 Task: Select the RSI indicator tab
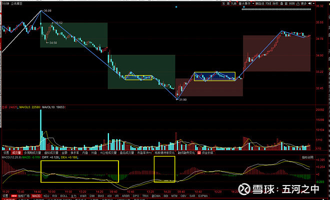point(54,196)
